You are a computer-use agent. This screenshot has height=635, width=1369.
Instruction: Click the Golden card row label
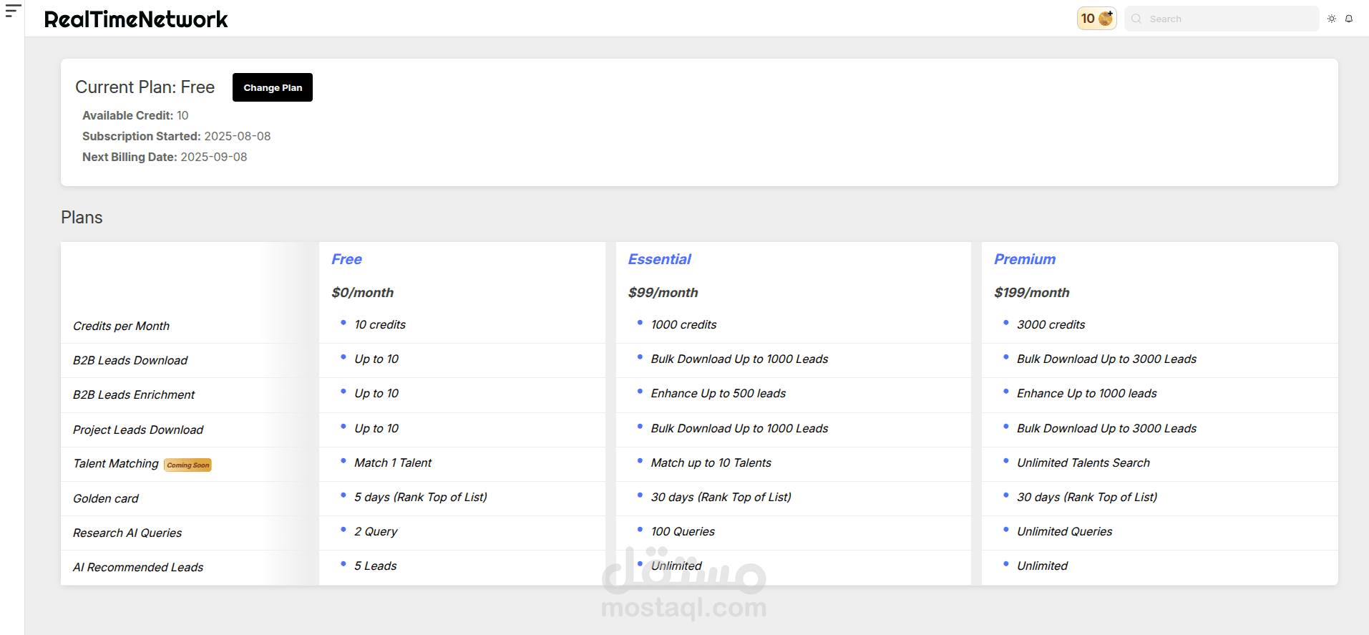point(106,498)
